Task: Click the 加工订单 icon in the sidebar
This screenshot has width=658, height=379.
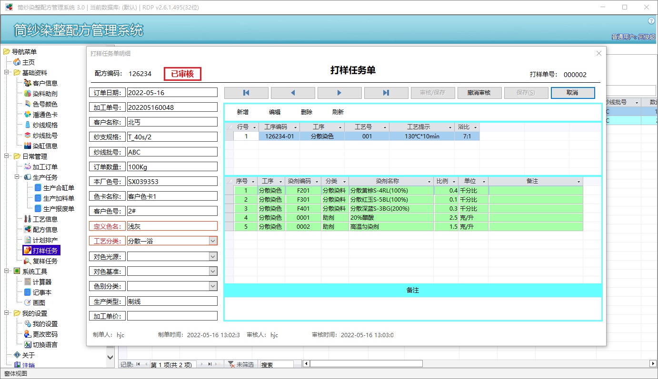Action: point(28,167)
